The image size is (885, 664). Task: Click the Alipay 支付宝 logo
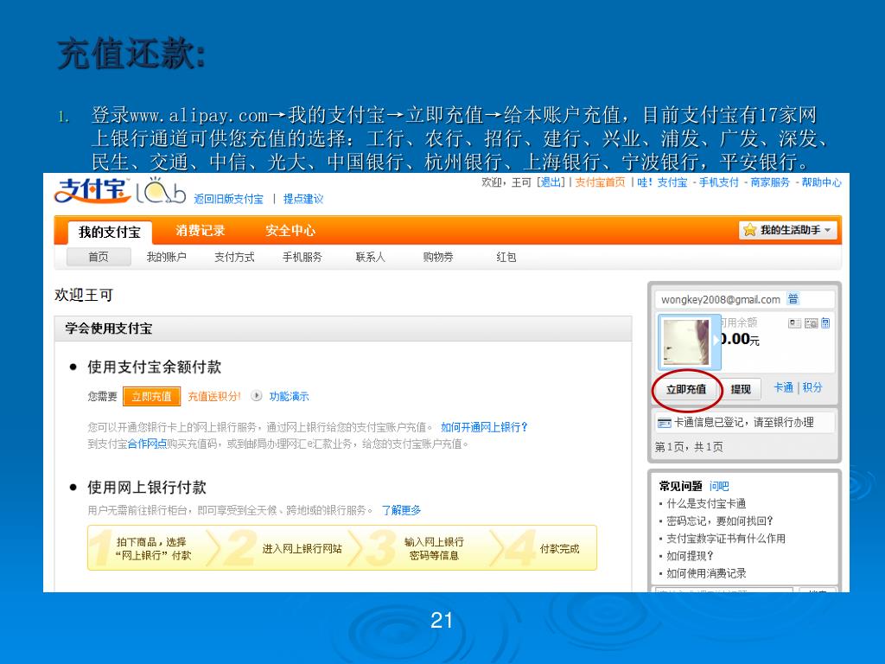(x=92, y=190)
